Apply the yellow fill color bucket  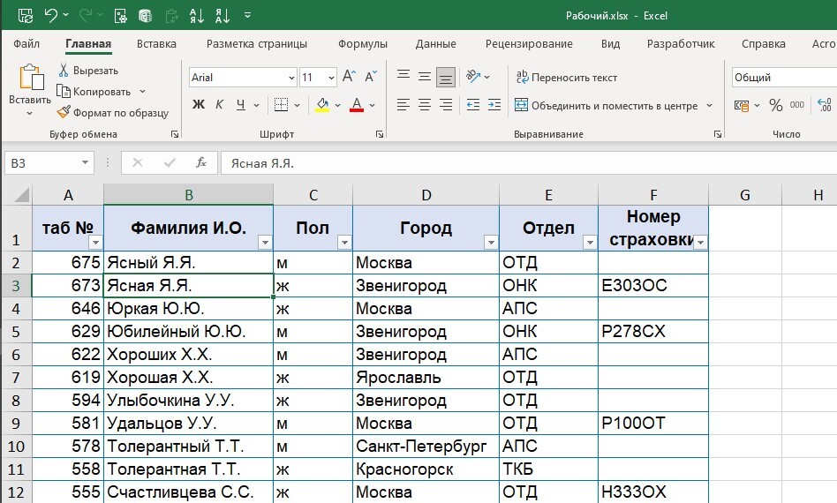coord(322,104)
